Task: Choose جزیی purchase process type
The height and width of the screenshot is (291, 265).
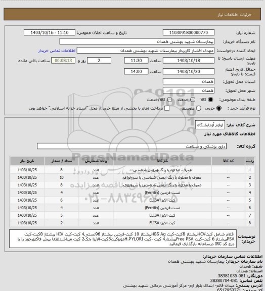Action: (x=219, y=108)
